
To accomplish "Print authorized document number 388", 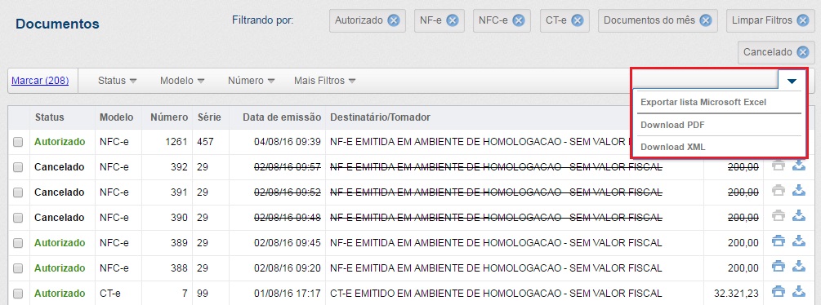I will (779, 267).
